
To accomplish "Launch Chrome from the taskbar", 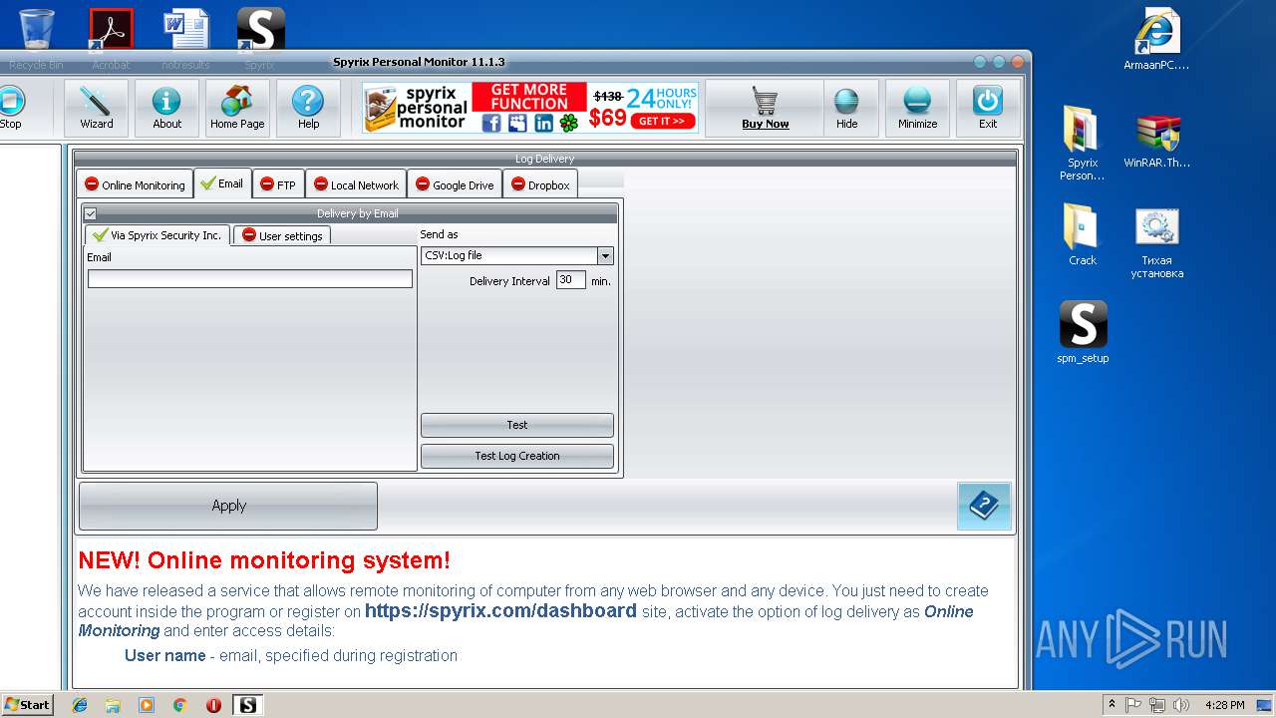I will [179, 705].
